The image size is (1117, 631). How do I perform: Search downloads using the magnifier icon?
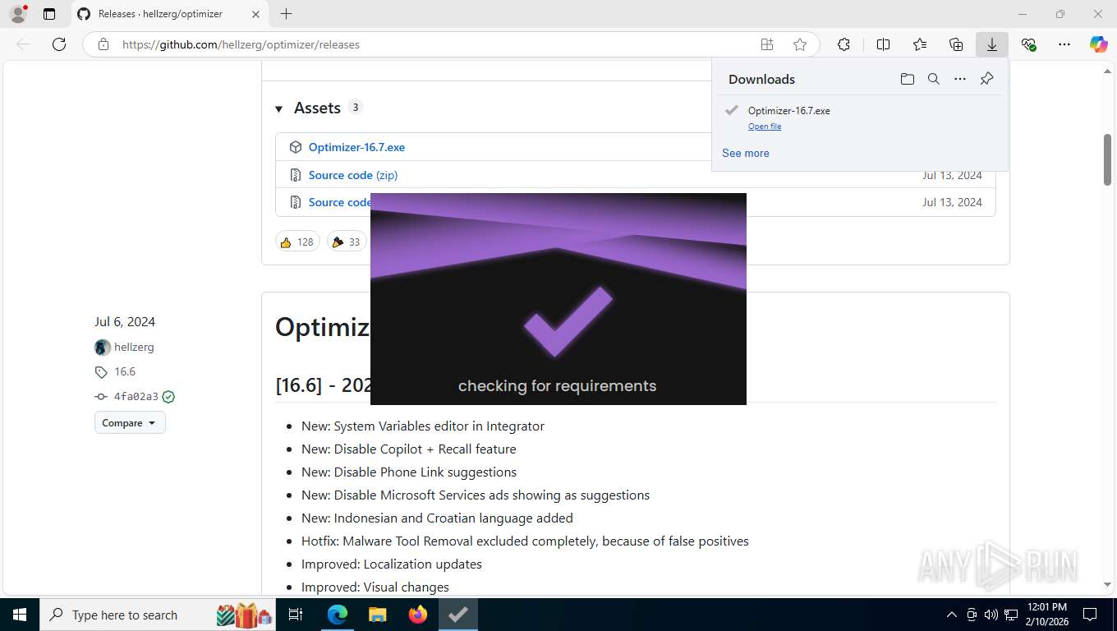coord(934,79)
